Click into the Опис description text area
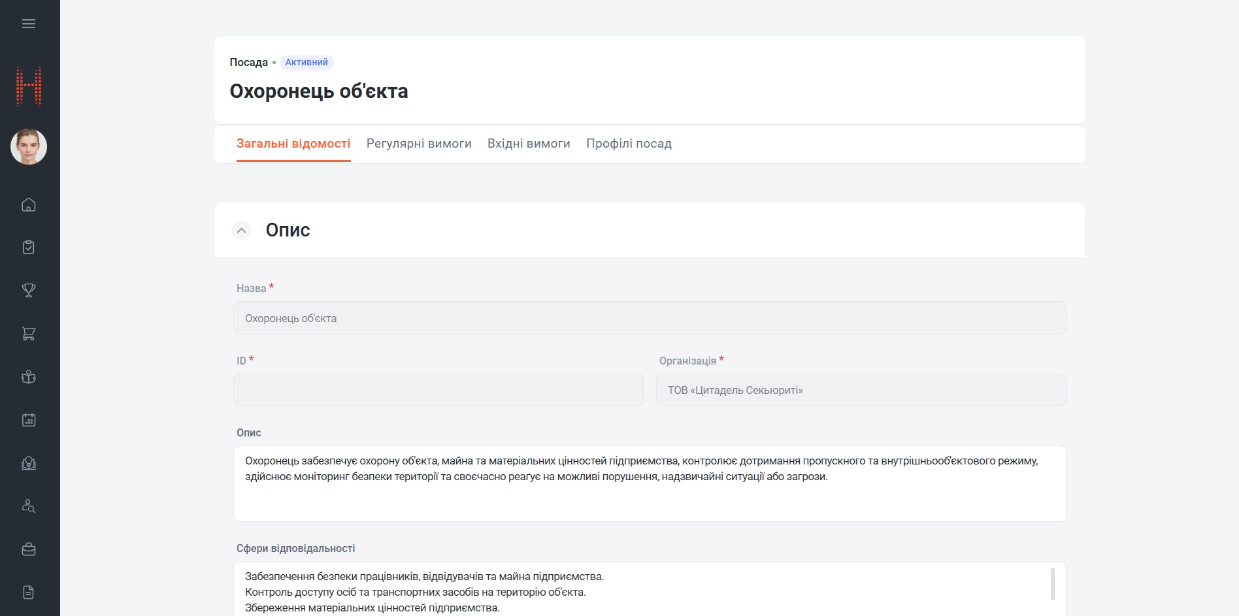The height and width of the screenshot is (616, 1239). [650, 483]
